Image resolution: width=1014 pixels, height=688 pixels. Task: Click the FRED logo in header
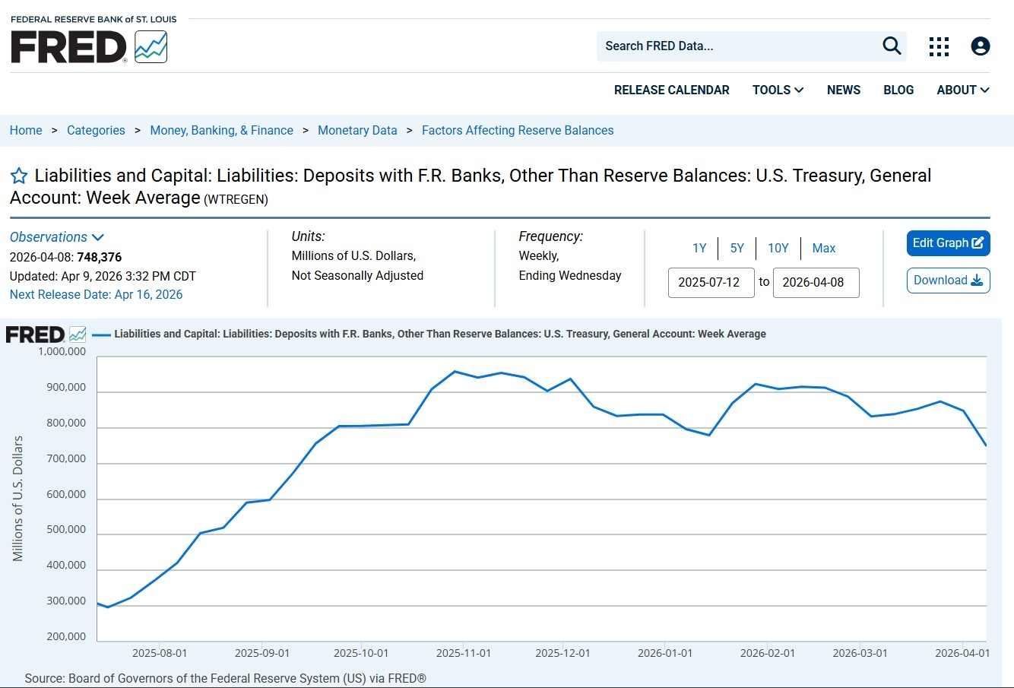88,47
